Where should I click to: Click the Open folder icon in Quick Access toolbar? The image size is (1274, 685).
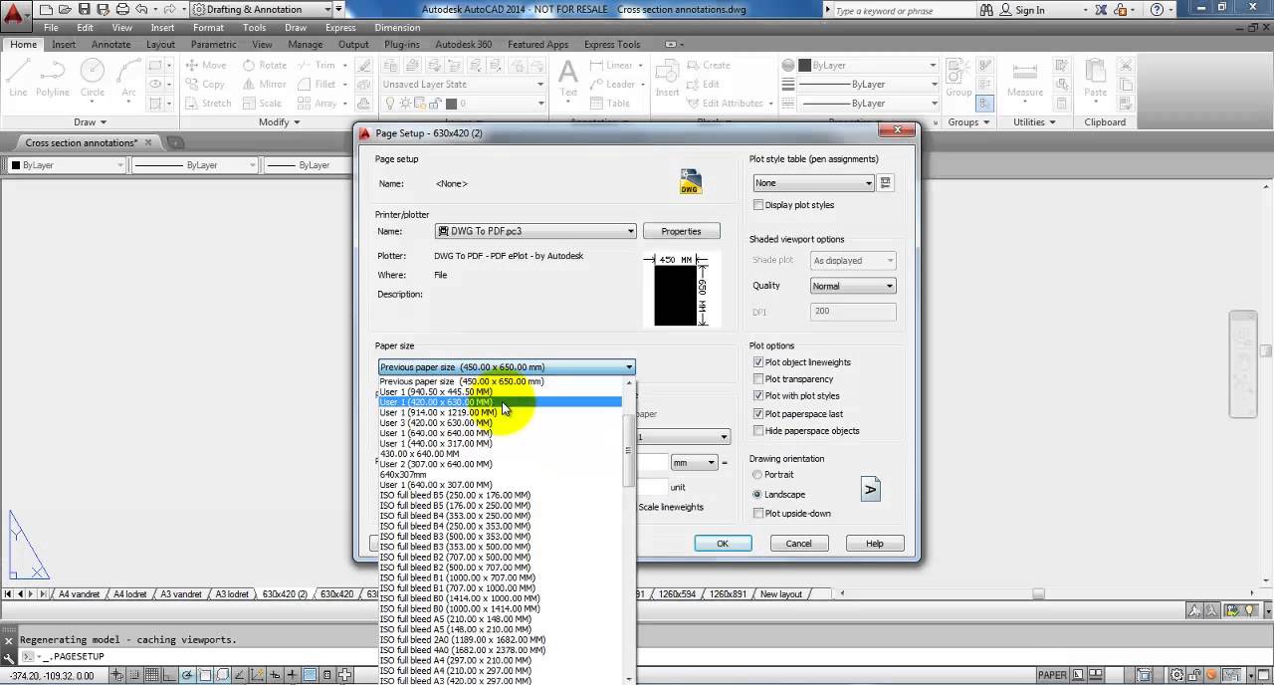coord(65,10)
